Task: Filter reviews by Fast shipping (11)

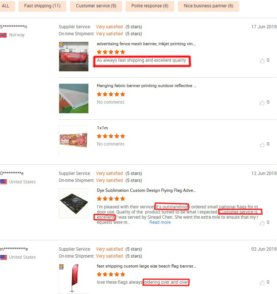Action: click(42, 6)
